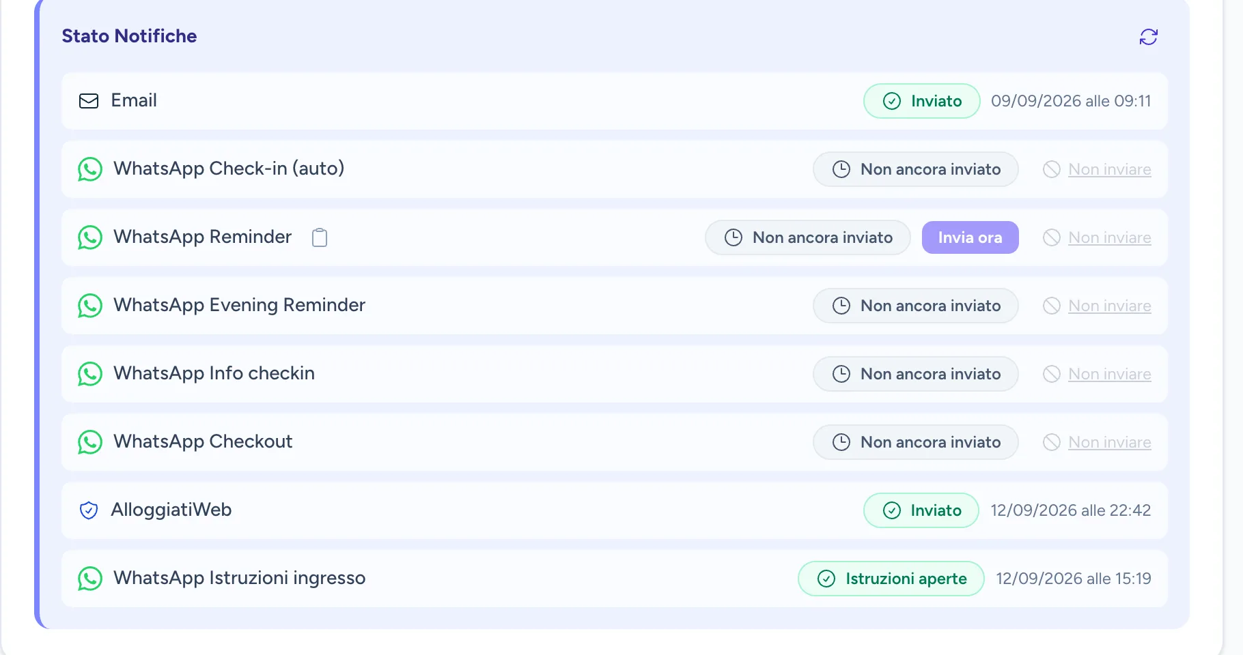This screenshot has height=655, width=1243.
Task: Click the timestamp 12/09/2026 alle 22:42
Action: (x=1071, y=510)
